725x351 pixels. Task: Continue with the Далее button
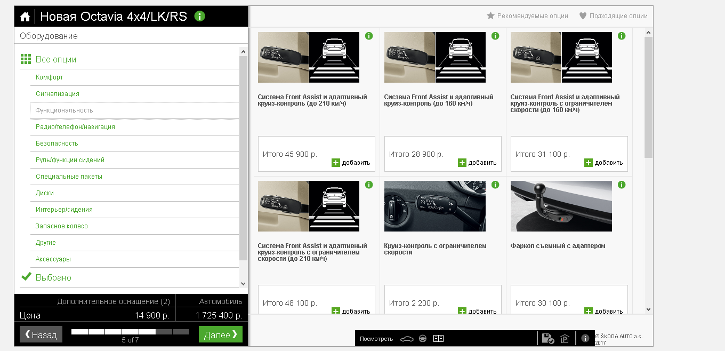(x=221, y=334)
